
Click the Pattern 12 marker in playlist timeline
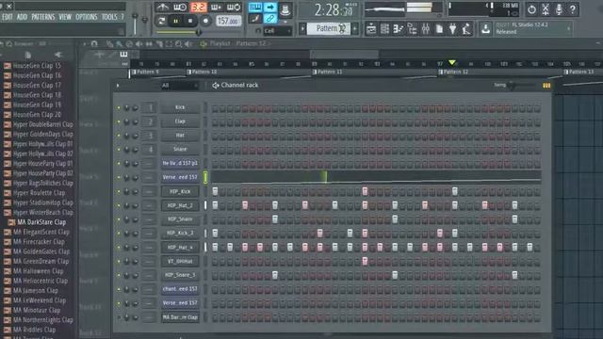[x=453, y=72]
